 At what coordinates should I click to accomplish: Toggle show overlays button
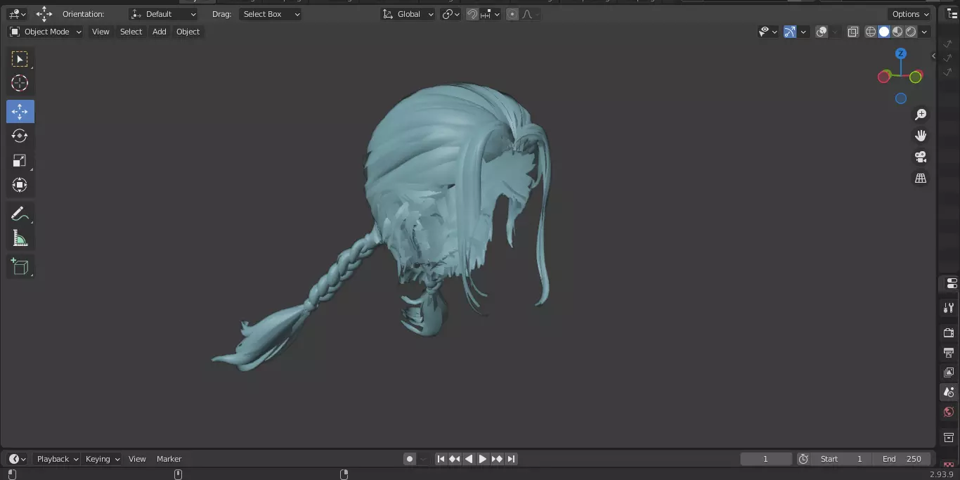tap(822, 32)
